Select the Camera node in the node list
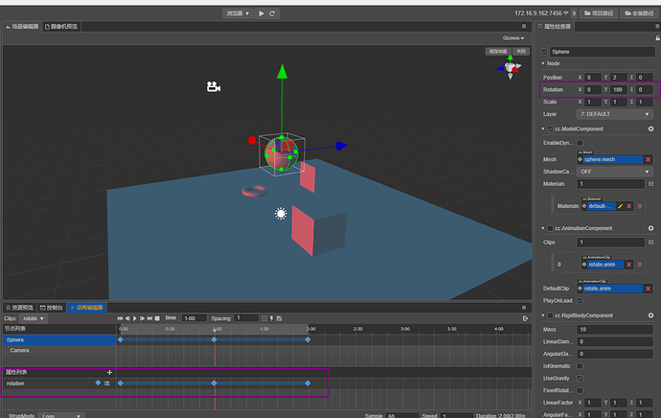 (59, 351)
